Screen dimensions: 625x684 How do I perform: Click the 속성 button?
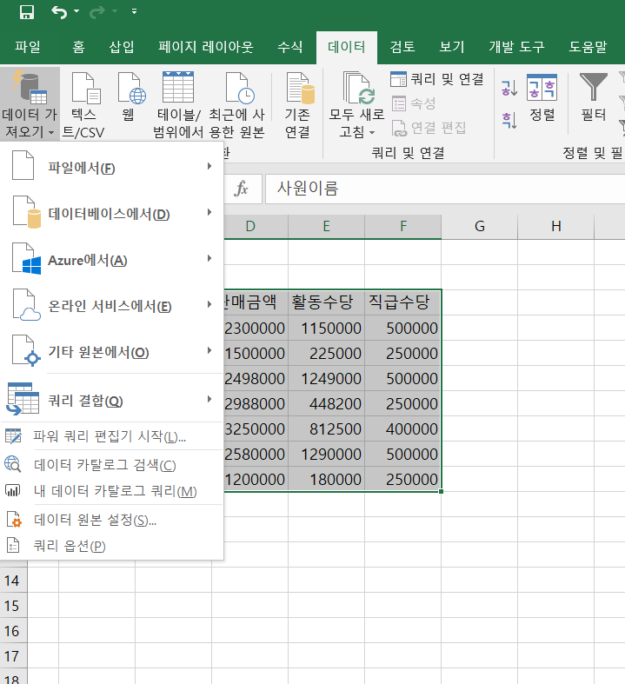(x=414, y=103)
